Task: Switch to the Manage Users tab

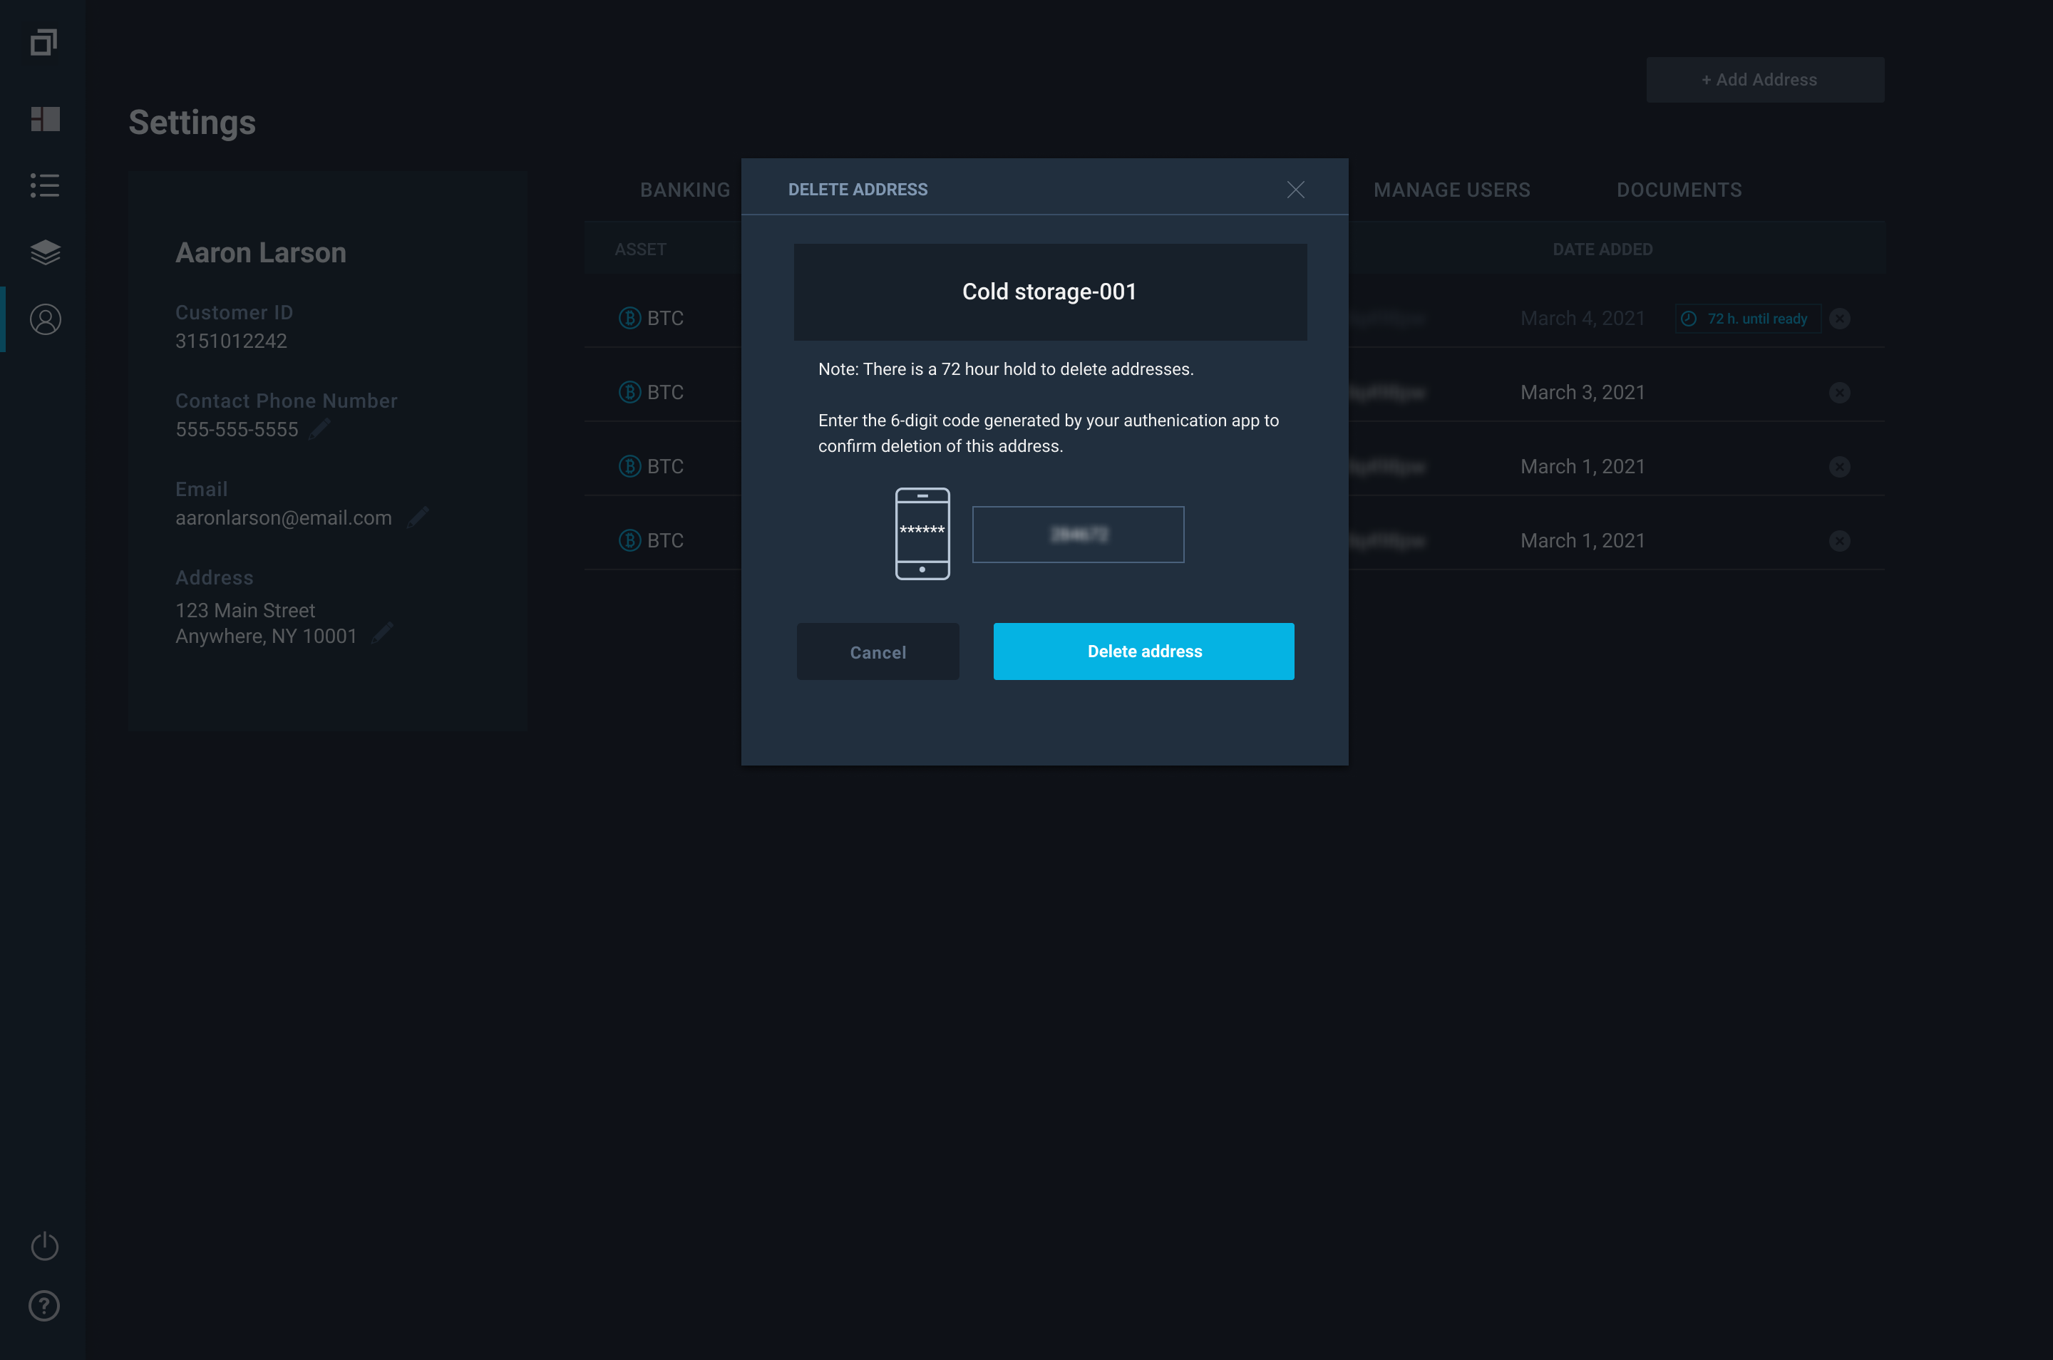Action: click(1452, 190)
